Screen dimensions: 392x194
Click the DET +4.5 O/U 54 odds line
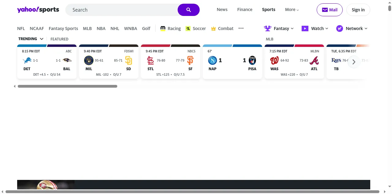click(x=47, y=74)
